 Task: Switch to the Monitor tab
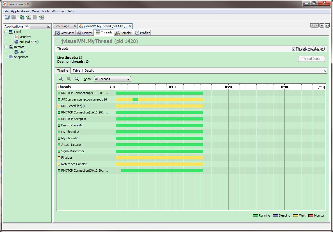click(x=85, y=33)
